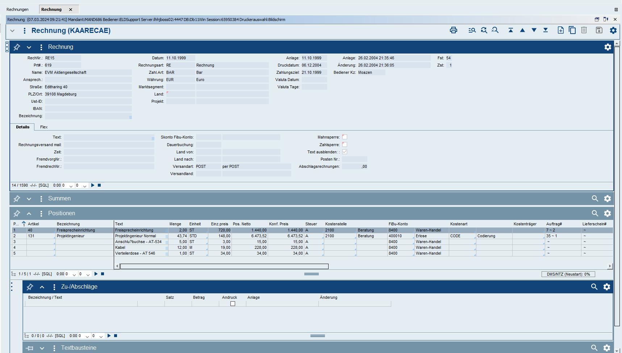
Task: Pin the Zu-/Abschläge panel
Action: tap(30, 287)
